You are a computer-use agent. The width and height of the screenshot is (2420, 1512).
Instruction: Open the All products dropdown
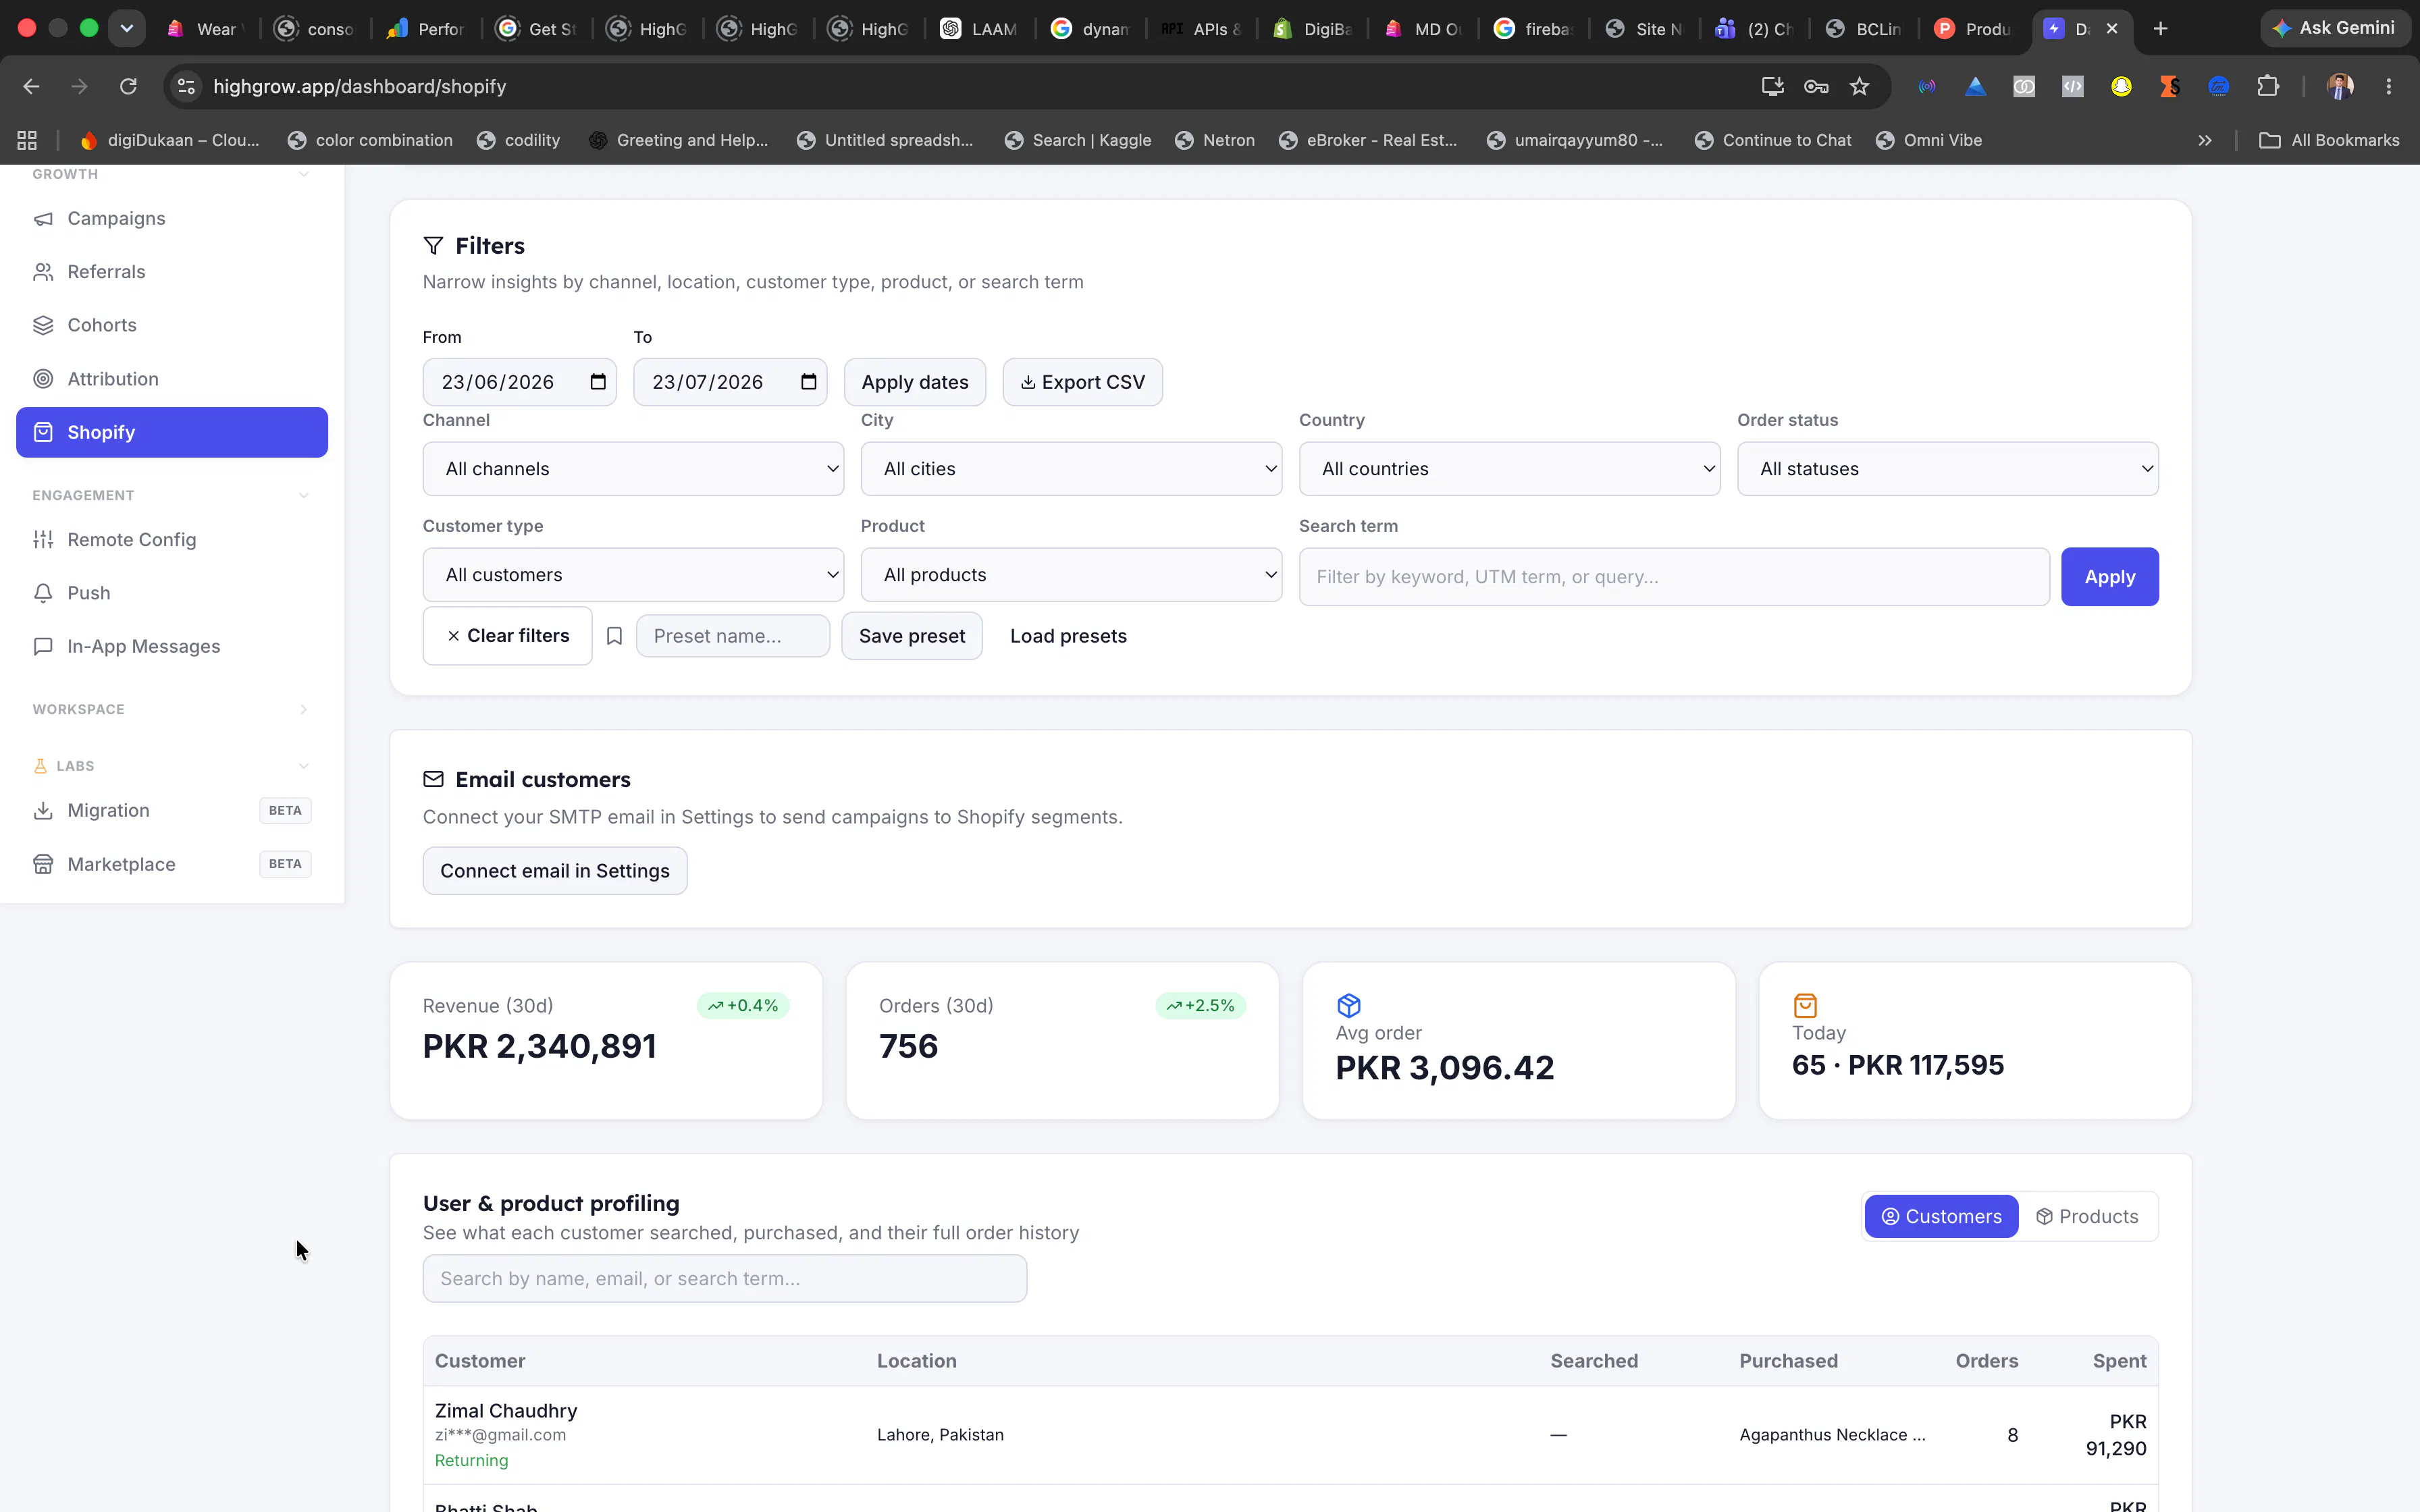click(1071, 575)
